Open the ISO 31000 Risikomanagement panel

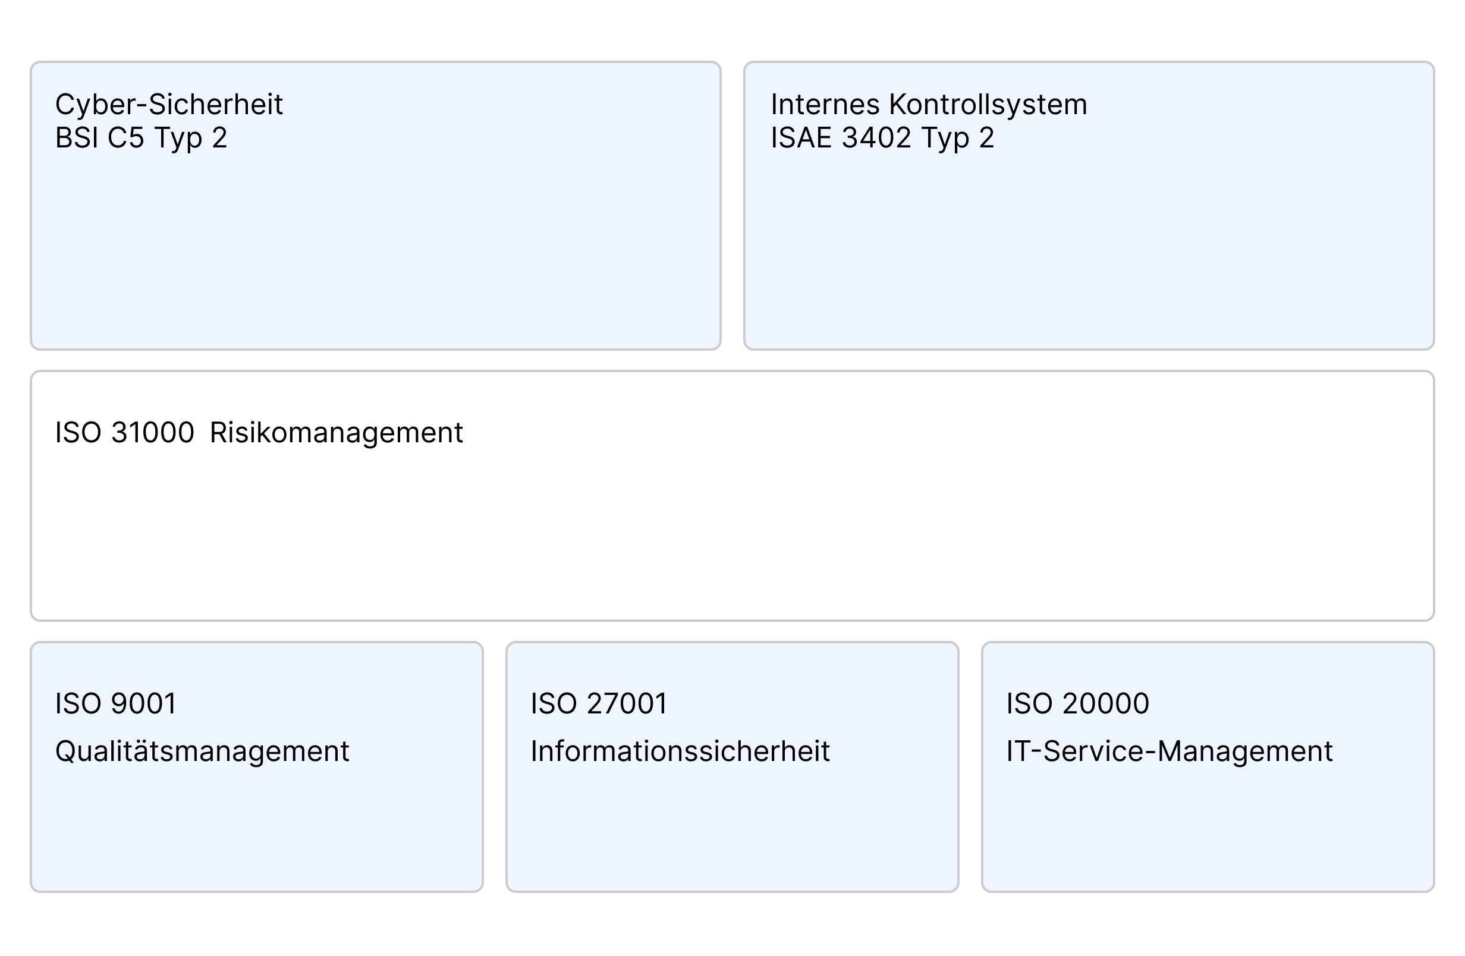pyautogui.click(x=732, y=492)
